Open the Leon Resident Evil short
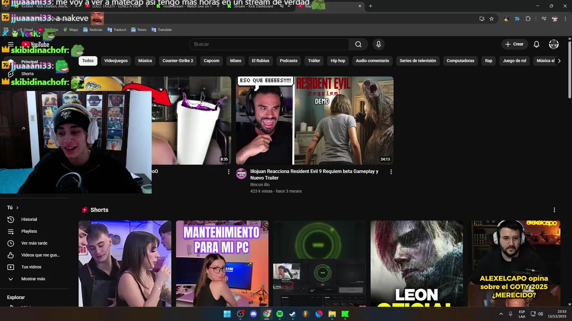The width and height of the screenshot is (572, 321). pyautogui.click(x=416, y=263)
